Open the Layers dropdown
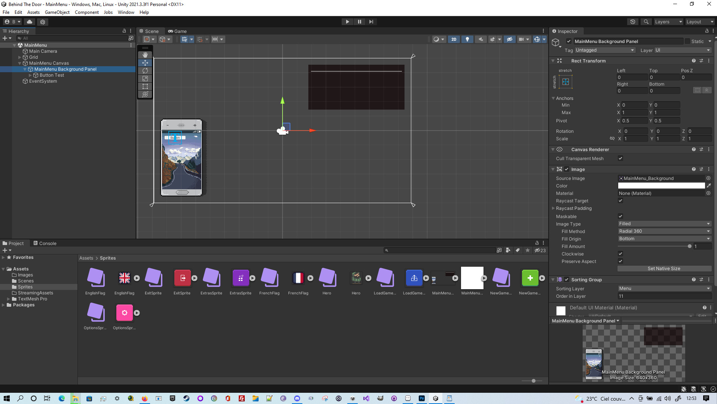Image resolution: width=717 pixels, height=404 pixels. pyautogui.click(x=668, y=22)
